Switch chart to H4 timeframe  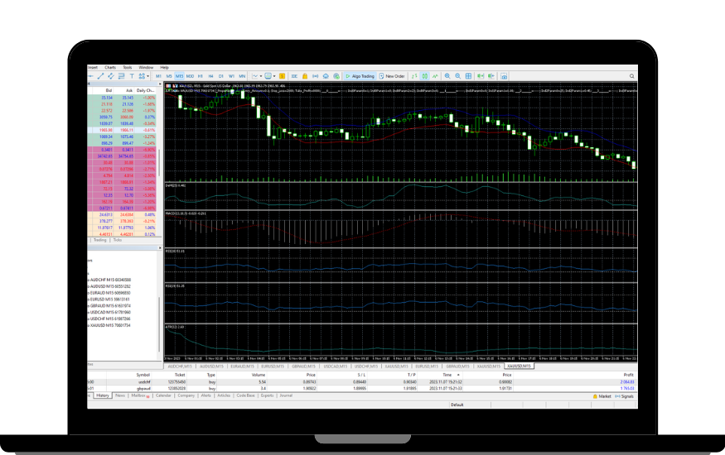[210, 76]
